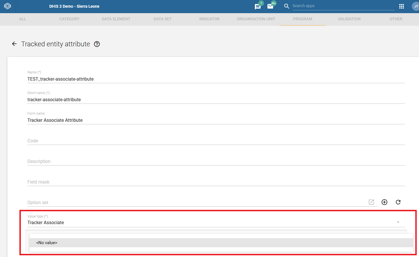Click the DHIS2 logo icon
The image size is (419, 257).
point(8,6)
